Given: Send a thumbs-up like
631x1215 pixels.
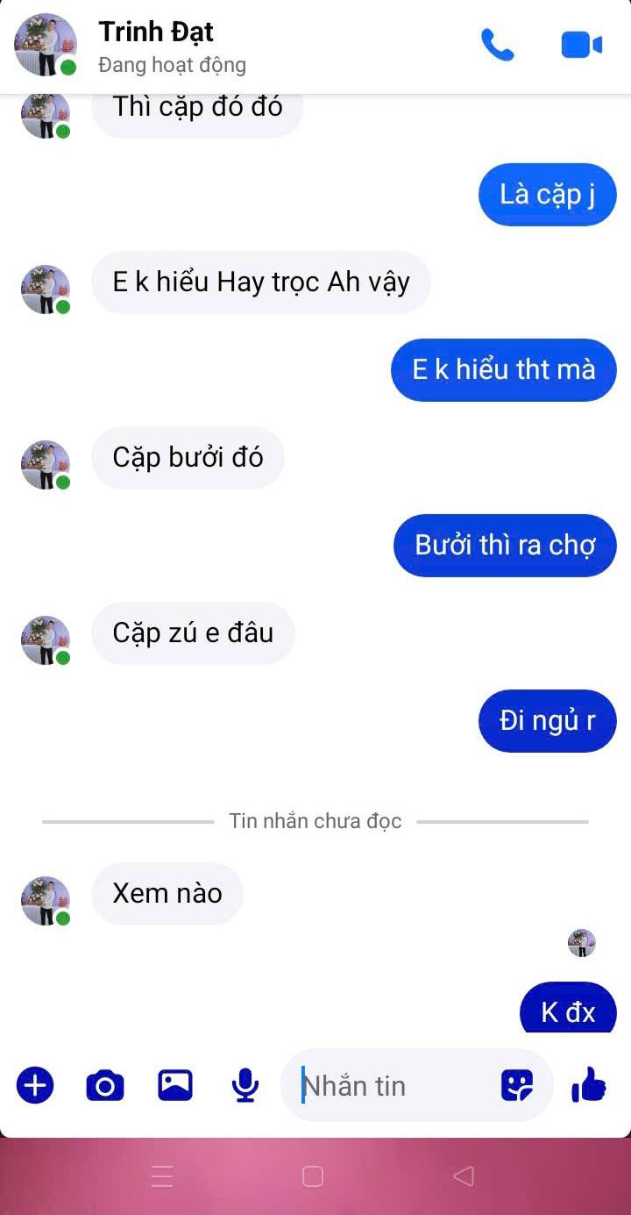Looking at the screenshot, I should [x=589, y=1085].
